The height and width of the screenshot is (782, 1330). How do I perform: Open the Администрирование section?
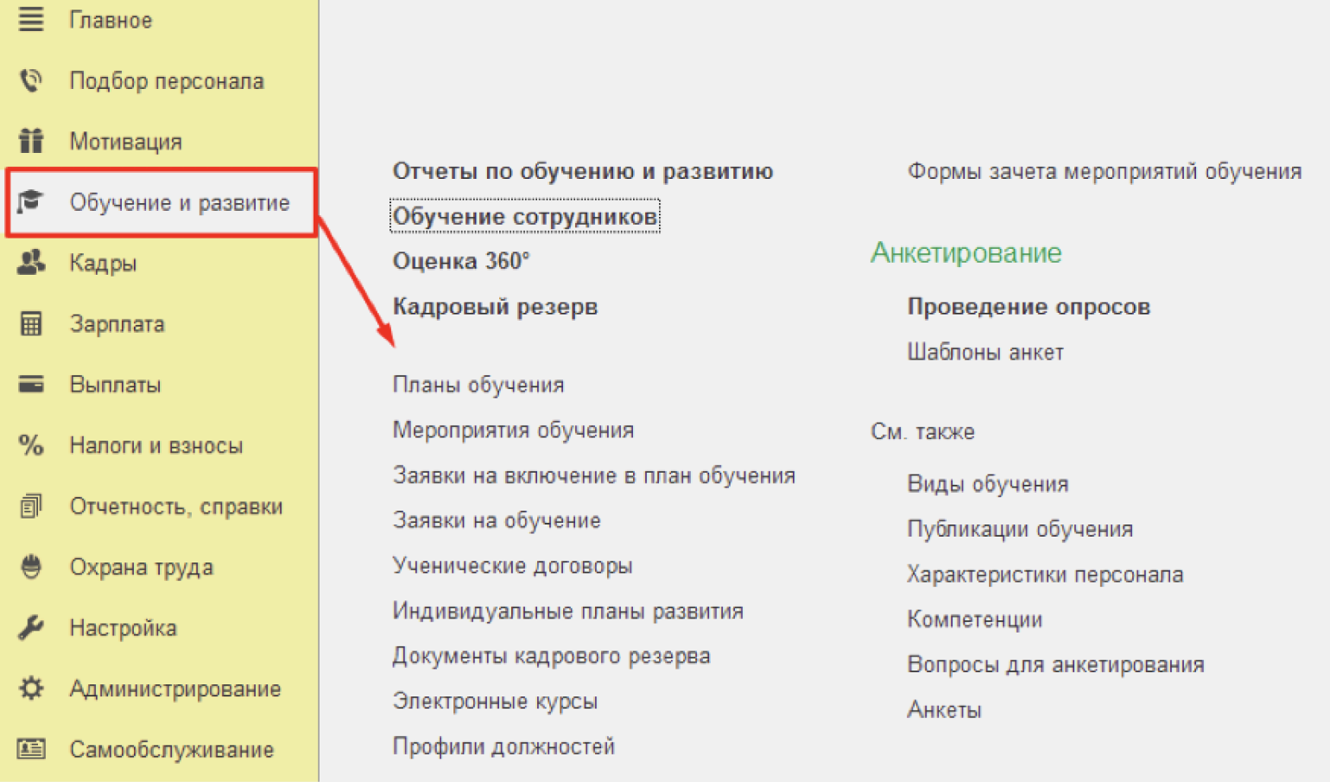click(x=175, y=689)
